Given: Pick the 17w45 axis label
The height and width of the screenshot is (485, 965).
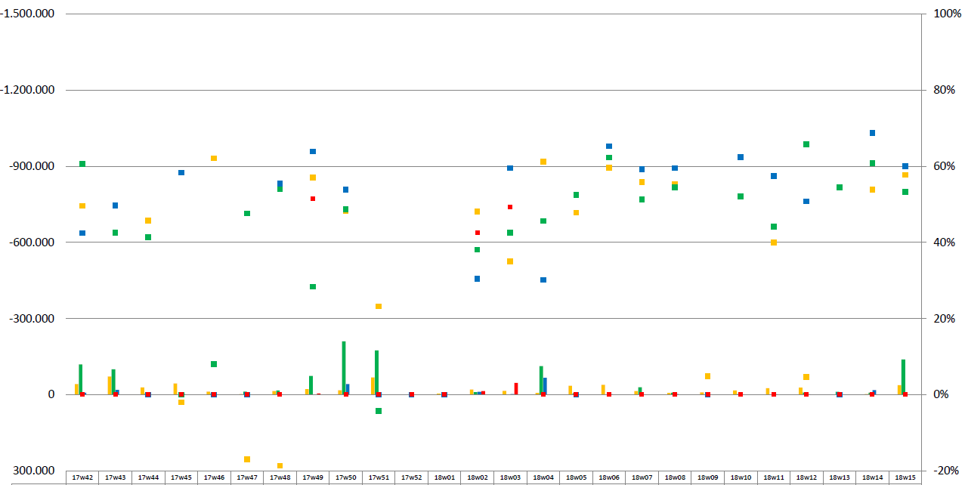Looking at the screenshot, I should point(181,477).
